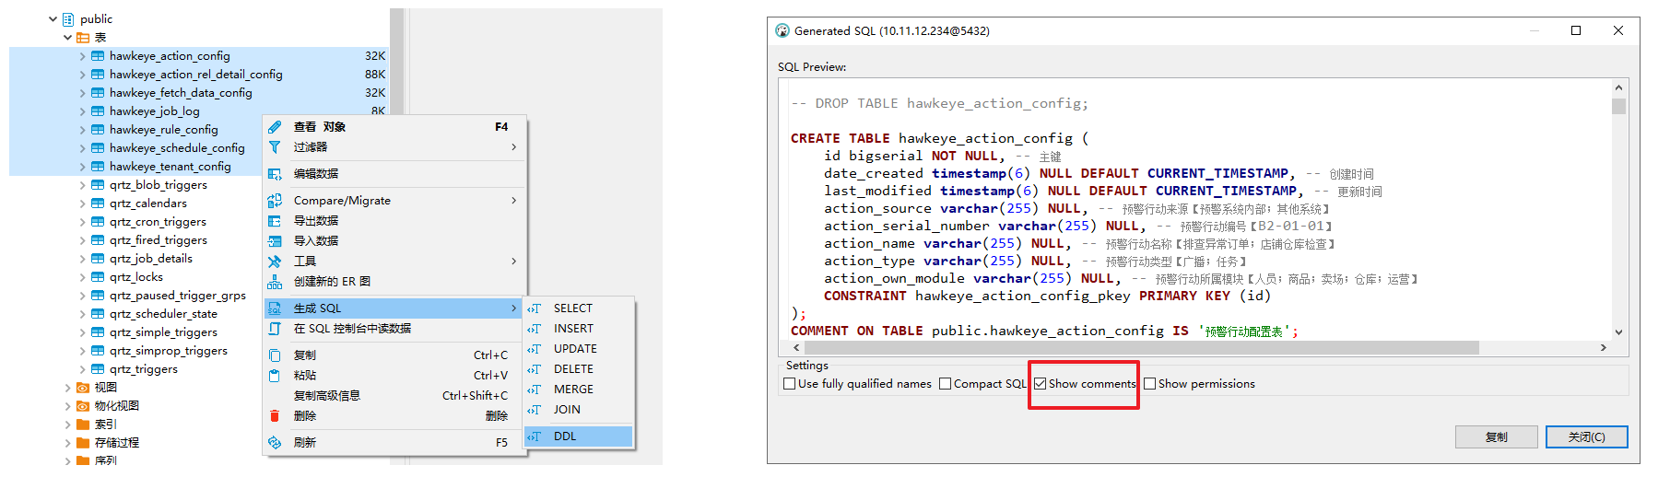
Task: Expand the 视图 folder in tree
Action: click(67, 388)
